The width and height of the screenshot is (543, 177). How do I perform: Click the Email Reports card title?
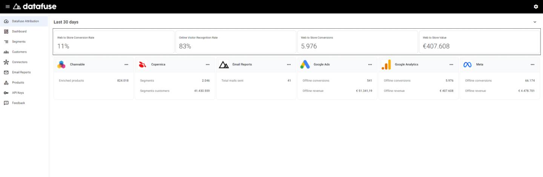tap(242, 65)
